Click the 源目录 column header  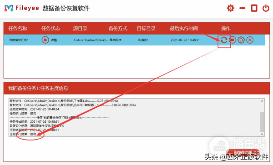pos(80,28)
